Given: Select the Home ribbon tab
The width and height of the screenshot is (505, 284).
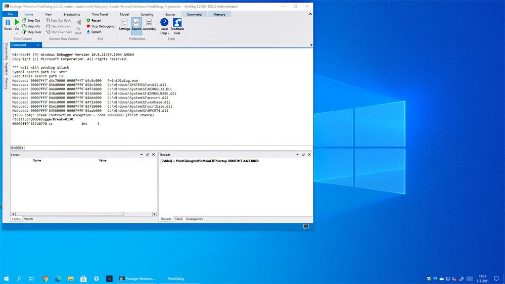Looking at the screenshot, I should pos(29,14).
